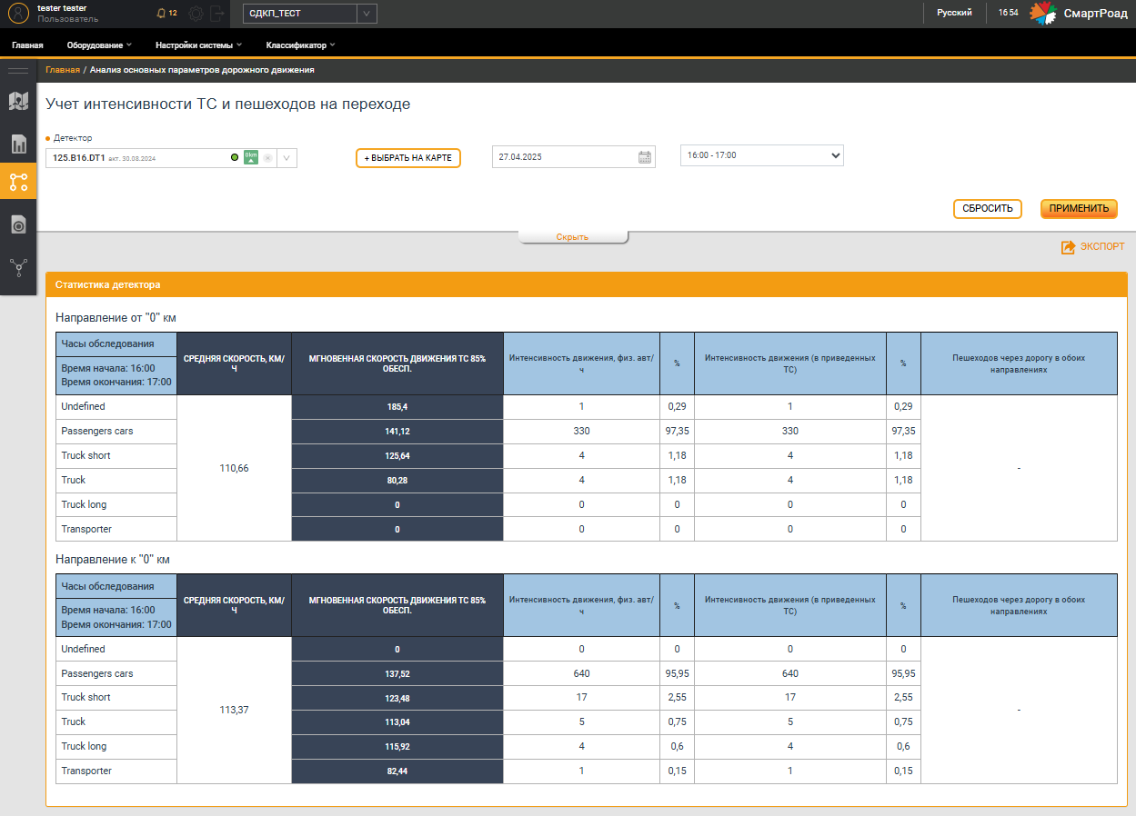Expand the Классификатор menu
1136x816 pixels.
coord(300,45)
